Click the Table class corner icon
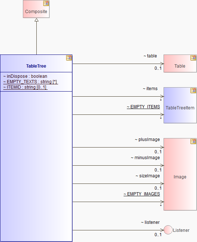The height and width of the screenshot is (242, 197). 193,58
